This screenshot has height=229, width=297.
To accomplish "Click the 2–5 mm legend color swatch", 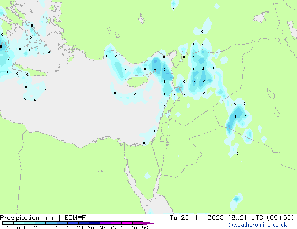I will click(40, 223).
